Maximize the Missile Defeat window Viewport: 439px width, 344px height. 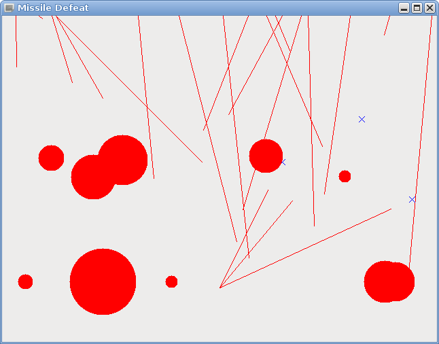click(417, 7)
